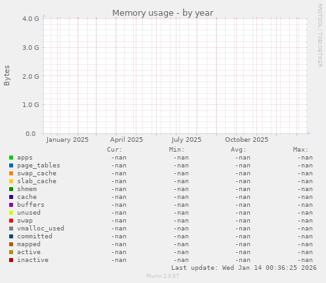This screenshot has width=326, height=283.
Task: Click the '0.0' y-axis label
Action: pyautogui.click(x=31, y=134)
